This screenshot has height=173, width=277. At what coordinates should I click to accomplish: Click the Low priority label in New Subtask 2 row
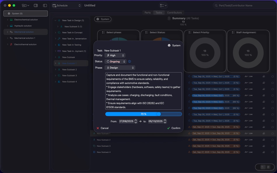coord(251,140)
